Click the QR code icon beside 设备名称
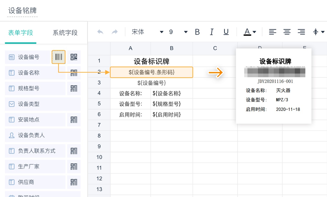This screenshot has height=197, width=327. [74, 72]
